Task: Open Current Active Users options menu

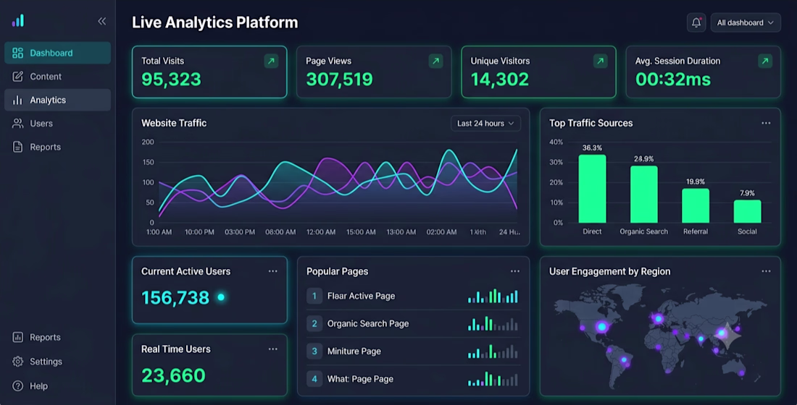Action: (273, 271)
